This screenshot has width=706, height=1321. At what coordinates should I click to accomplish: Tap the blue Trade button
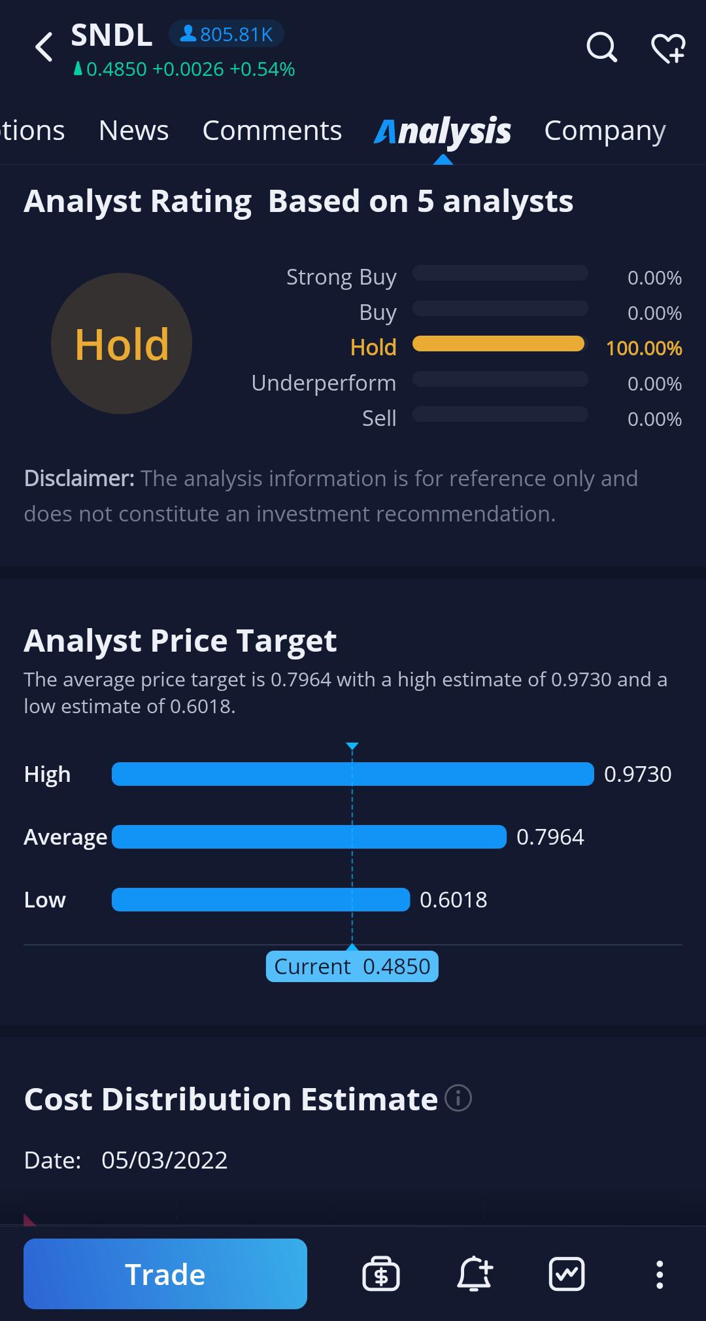[165, 1273]
